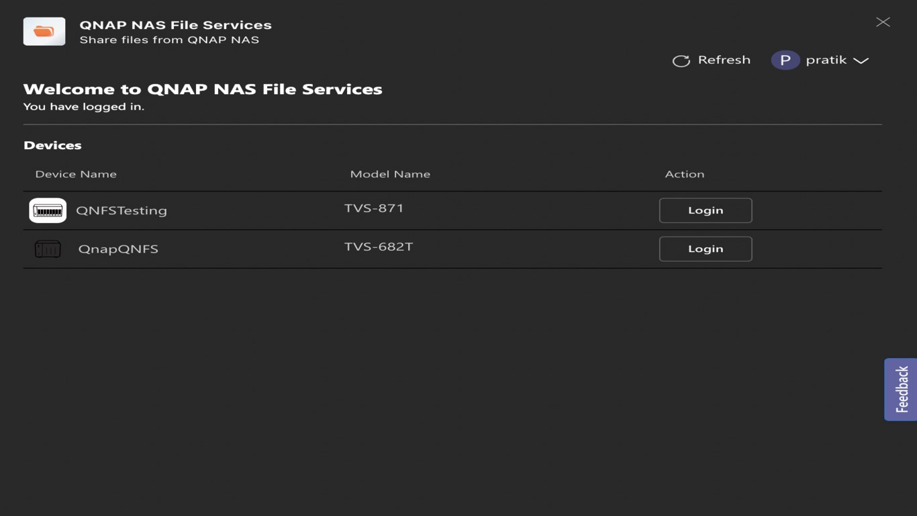Viewport: 917px width, 516px height.
Task: Click the Model Name column header
Action: tap(390, 174)
